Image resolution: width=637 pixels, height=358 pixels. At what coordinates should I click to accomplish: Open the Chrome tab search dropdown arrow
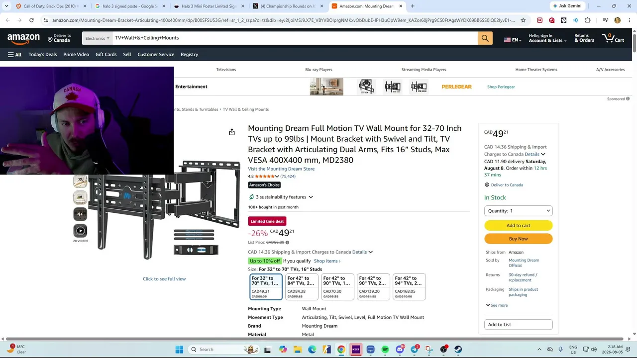tap(6, 6)
